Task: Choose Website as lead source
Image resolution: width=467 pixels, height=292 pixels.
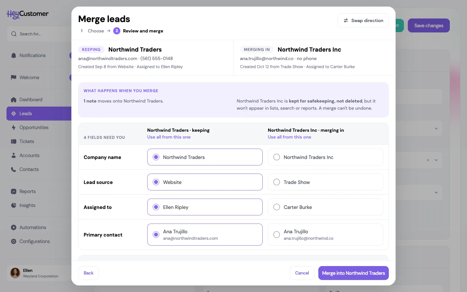Action: [x=205, y=182]
